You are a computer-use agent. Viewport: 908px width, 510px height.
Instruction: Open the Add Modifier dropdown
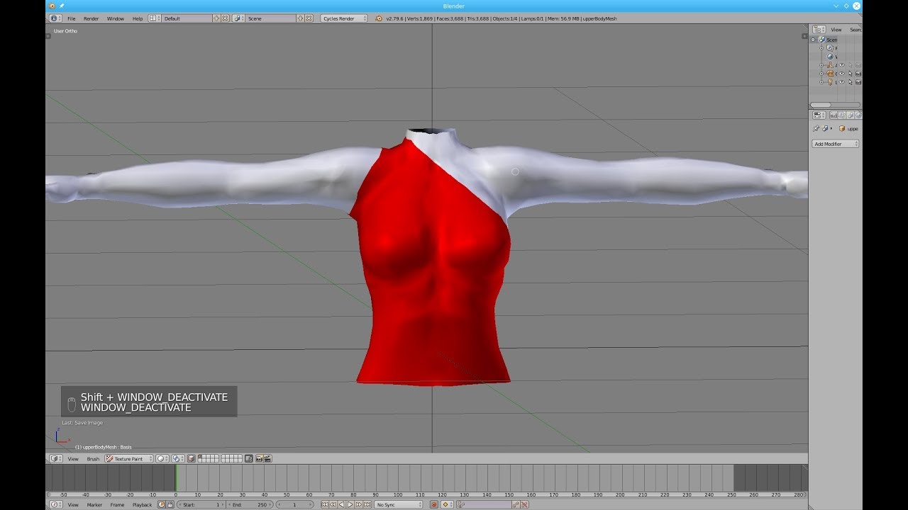pyautogui.click(x=835, y=144)
